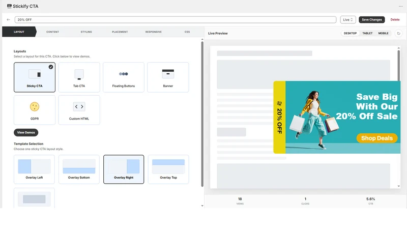Viewport: 407px width, 229px height.
Task: Click the 20% OFF CTA name field
Action: pyautogui.click(x=176, y=20)
